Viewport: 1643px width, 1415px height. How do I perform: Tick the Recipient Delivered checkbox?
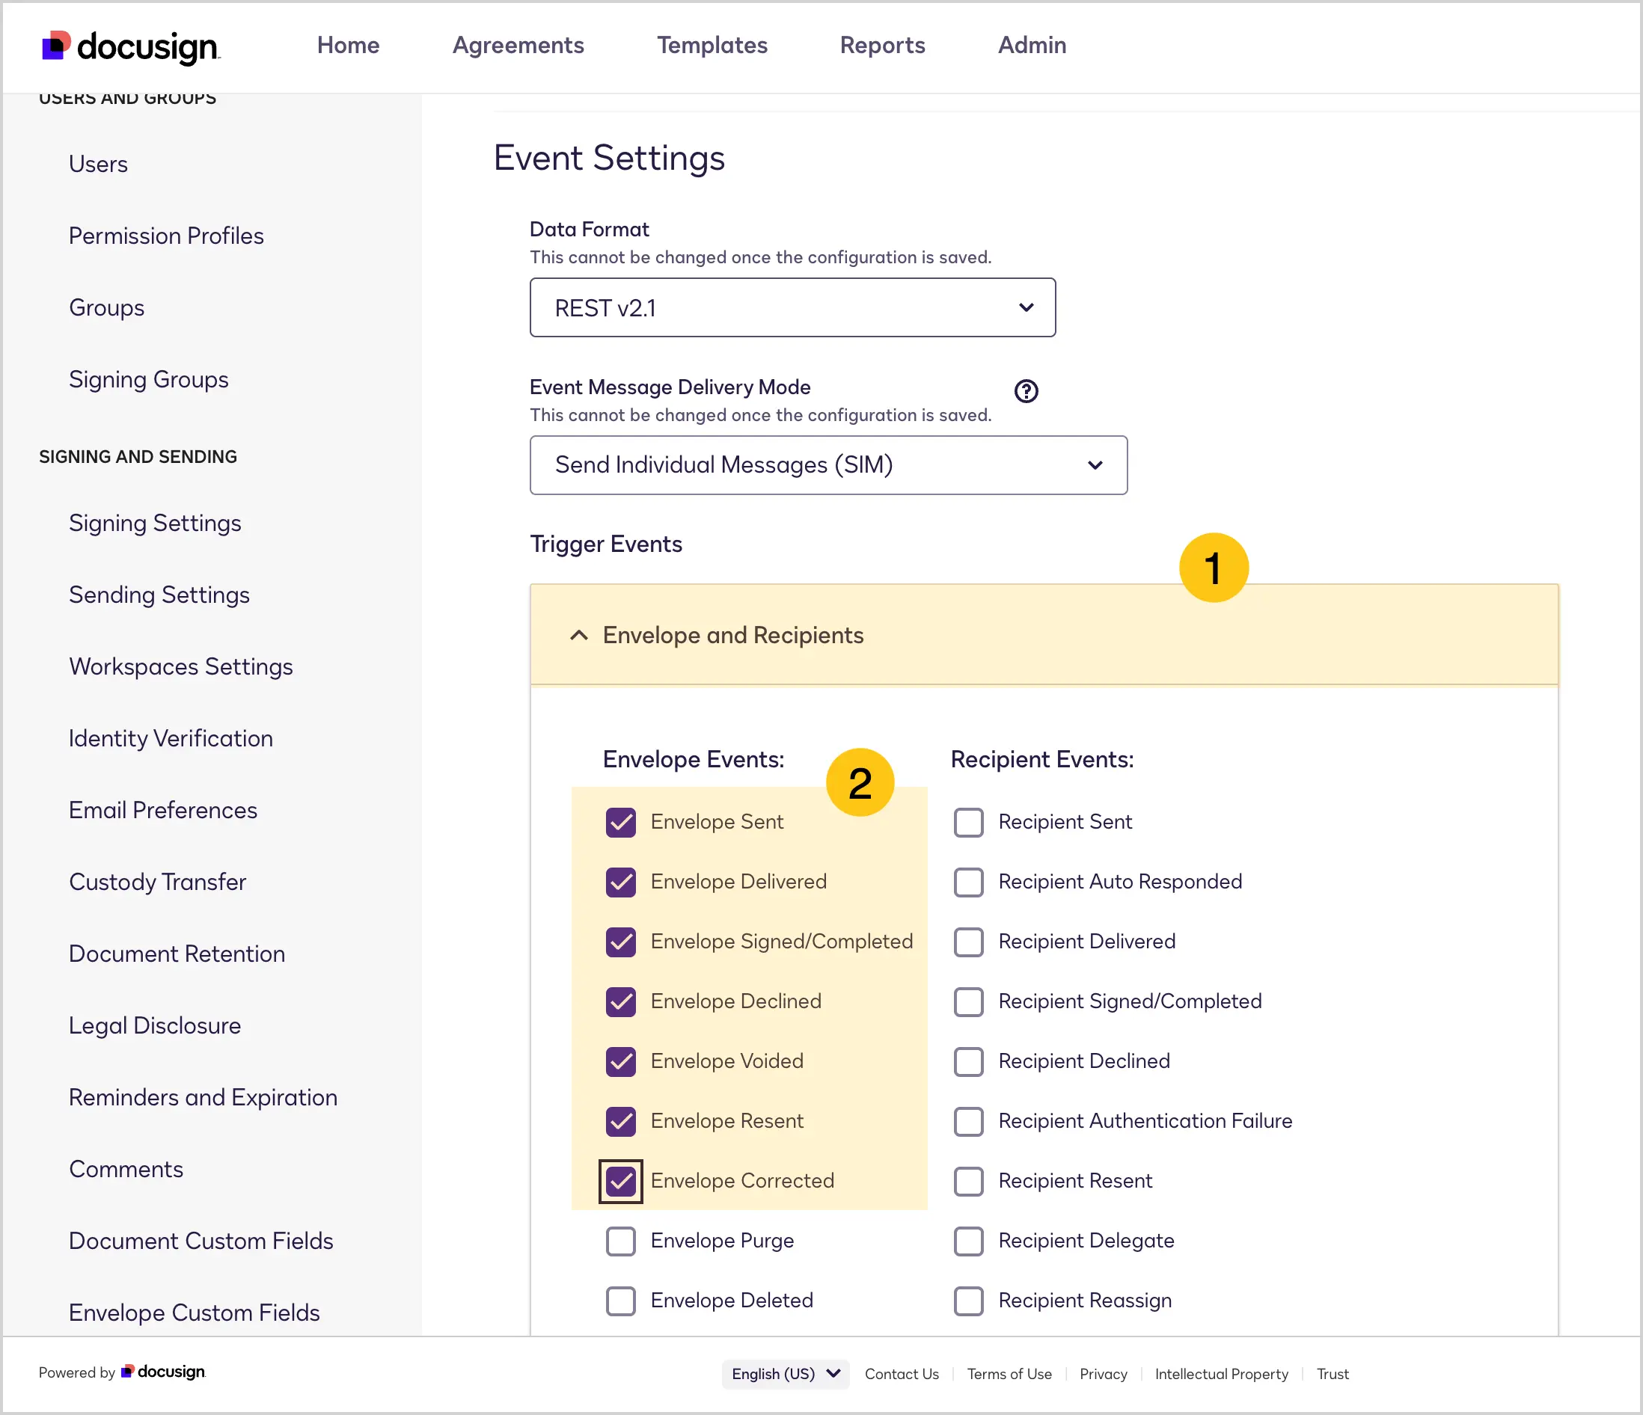[968, 942]
